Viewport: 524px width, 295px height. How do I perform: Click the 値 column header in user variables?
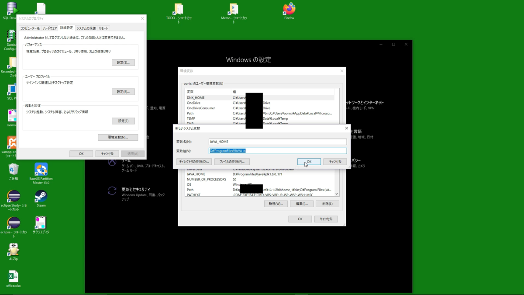[283, 92]
